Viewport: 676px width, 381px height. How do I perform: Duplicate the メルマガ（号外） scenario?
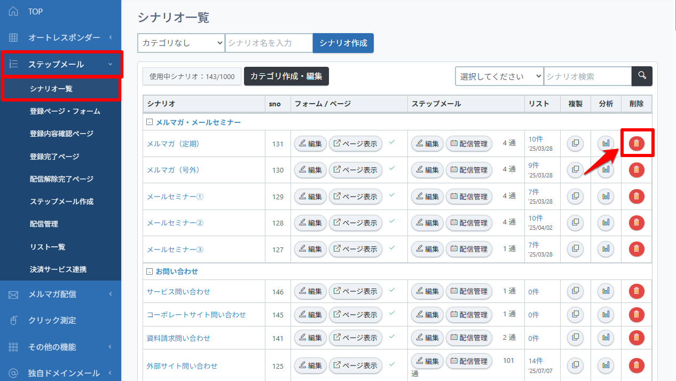click(x=575, y=170)
